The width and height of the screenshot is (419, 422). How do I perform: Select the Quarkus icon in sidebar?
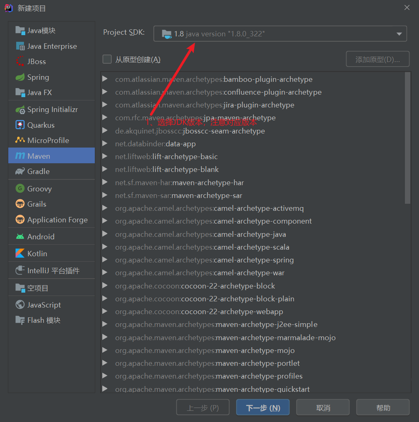tap(20, 125)
